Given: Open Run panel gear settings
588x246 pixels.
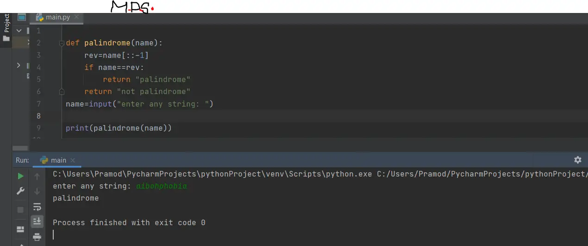Looking at the screenshot, I should pos(577,160).
